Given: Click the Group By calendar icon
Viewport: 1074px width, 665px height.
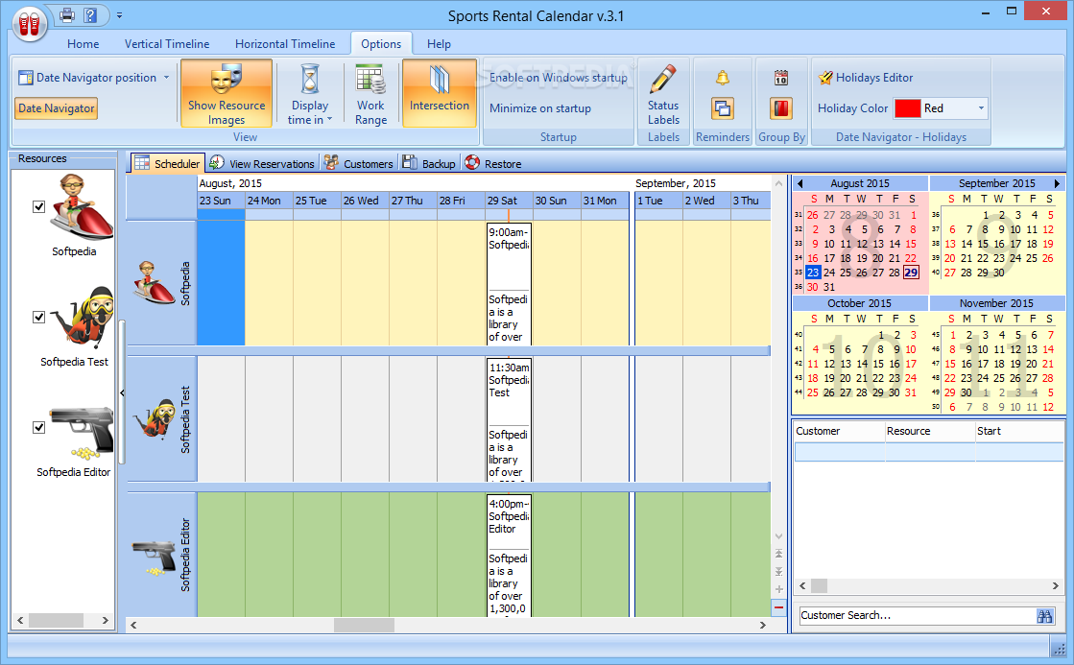Looking at the screenshot, I should tap(781, 78).
